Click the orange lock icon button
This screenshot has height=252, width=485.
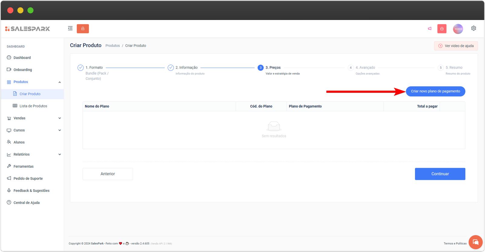pyautogui.click(x=83, y=29)
